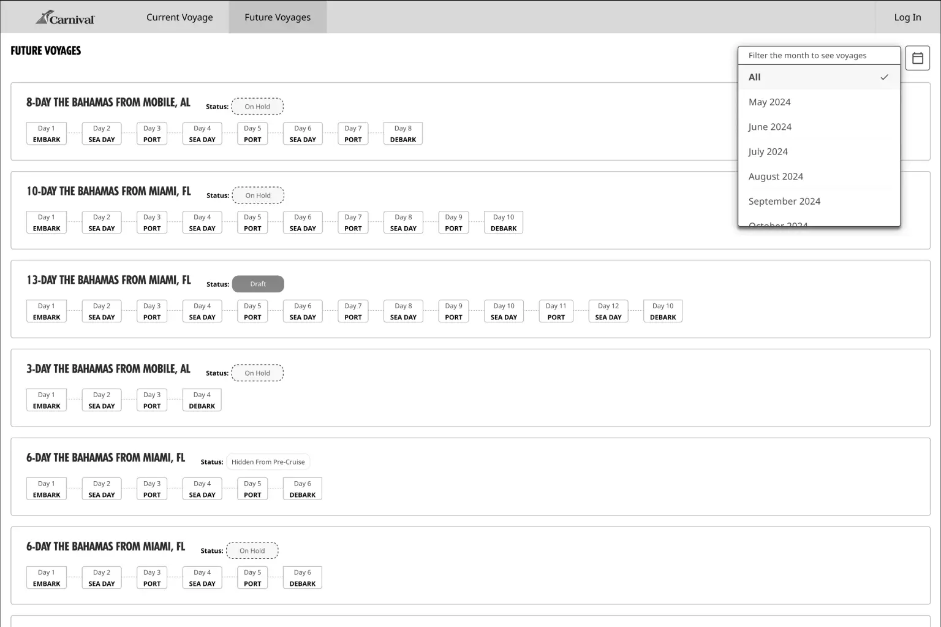The height and width of the screenshot is (627, 941).
Task: Select Day 1 Embark of 10-Day voyage
Action: [47, 222]
